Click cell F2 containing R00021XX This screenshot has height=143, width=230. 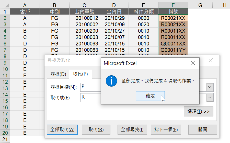(x=173, y=18)
